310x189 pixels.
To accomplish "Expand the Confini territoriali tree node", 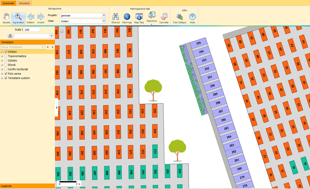I will (2, 69).
